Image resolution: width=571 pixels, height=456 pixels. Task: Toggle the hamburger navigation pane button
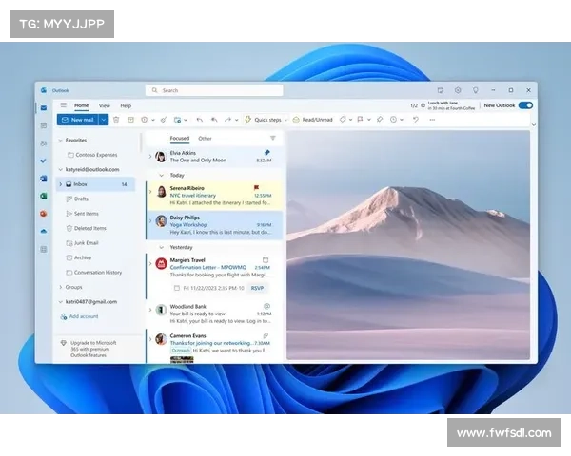tap(64, 105)
